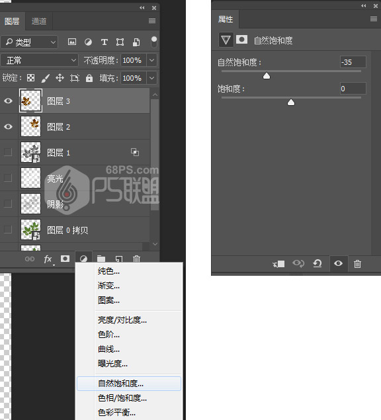Select the 图层 3 thumbnail
381x420 pixels.
31,101
